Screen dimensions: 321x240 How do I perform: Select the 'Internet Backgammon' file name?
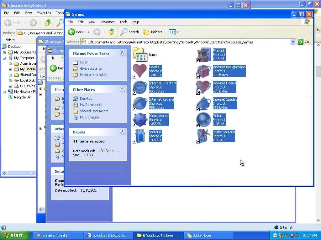click(229, 67)
